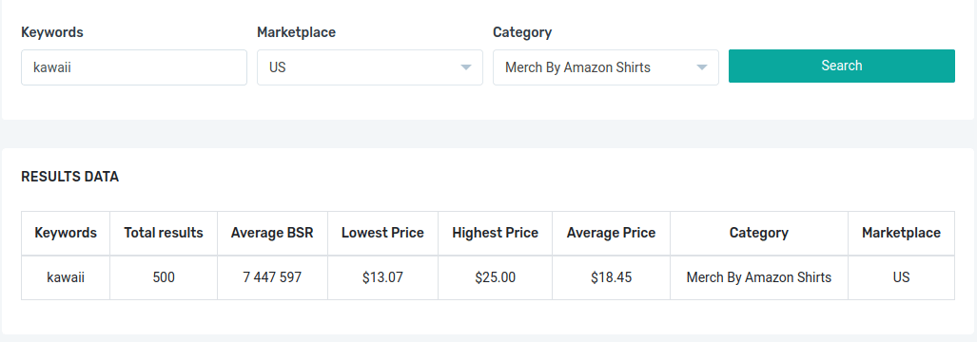Screen dimensions: 977x342
Task: Click the Marketplace column header in results table
Action: [x=901, y=233]
